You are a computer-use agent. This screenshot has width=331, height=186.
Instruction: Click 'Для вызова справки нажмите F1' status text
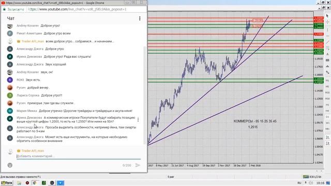21,177
